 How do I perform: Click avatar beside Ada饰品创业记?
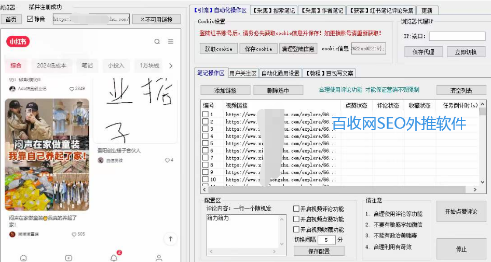click(x=12, y=89)
